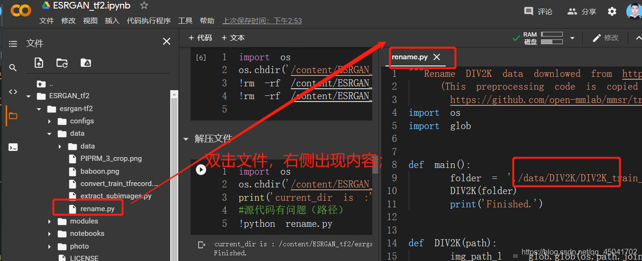Add a code cell with + 代码
642x261 pixels.
coord(200,37)
